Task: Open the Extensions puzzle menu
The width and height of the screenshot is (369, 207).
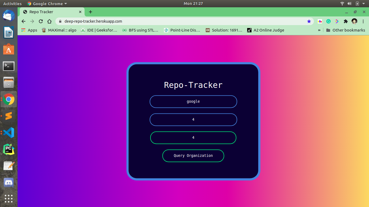Action: click(345, 21)
